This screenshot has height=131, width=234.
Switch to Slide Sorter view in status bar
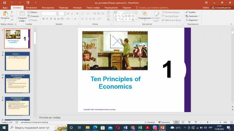coord(183,122)
